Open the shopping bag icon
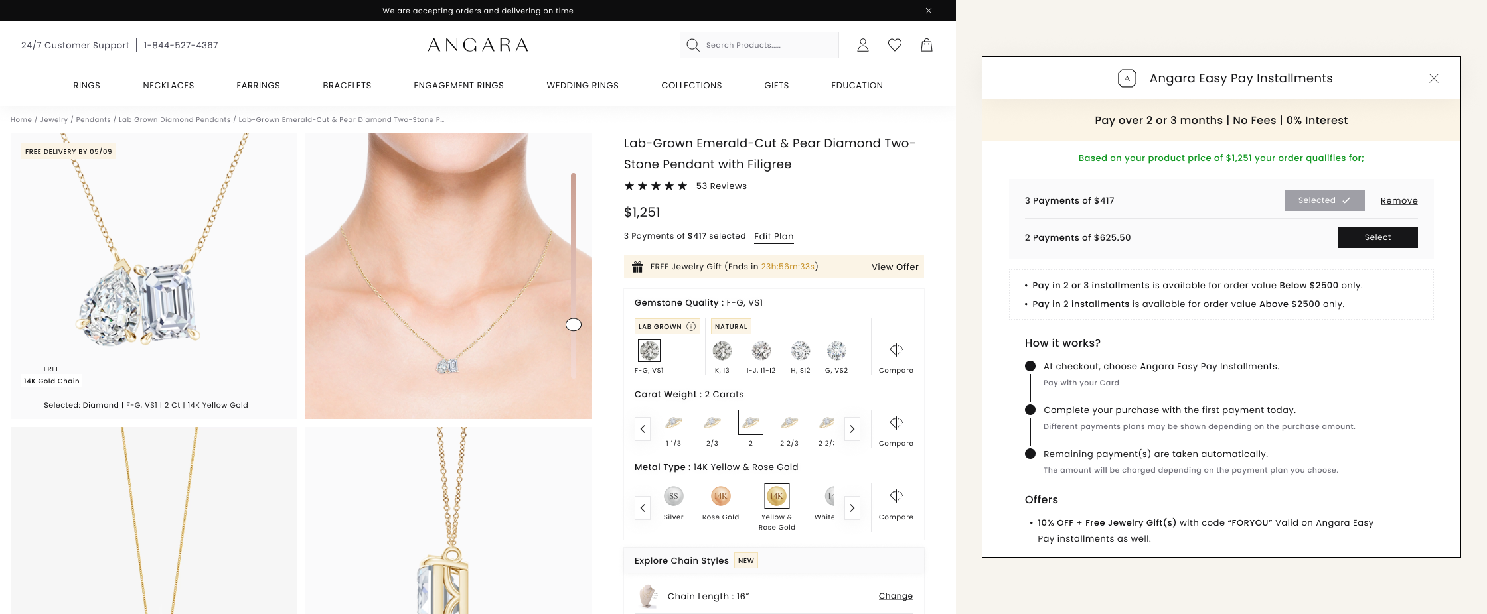The image size is (1487, 614). pos(927,45)
